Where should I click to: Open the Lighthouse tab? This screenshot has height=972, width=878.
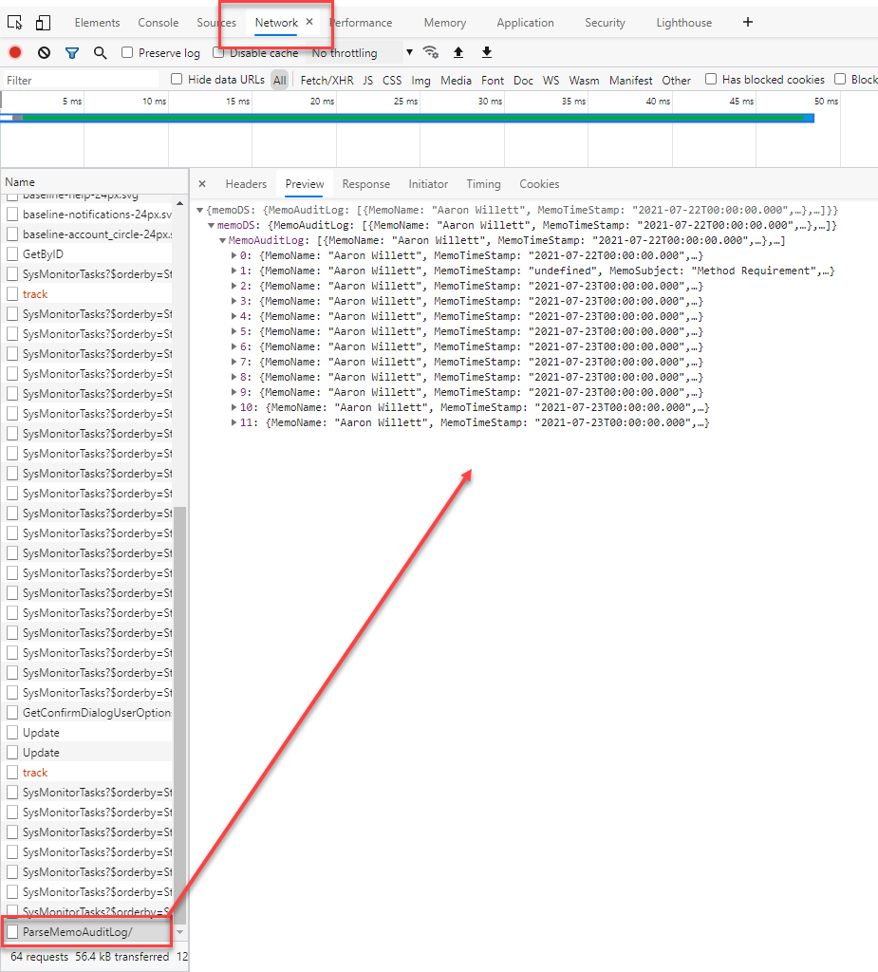[x=684, y=23]
